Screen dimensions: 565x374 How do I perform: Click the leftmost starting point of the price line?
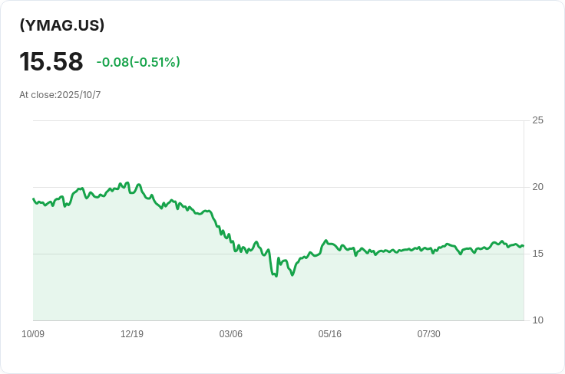point(34,198)
